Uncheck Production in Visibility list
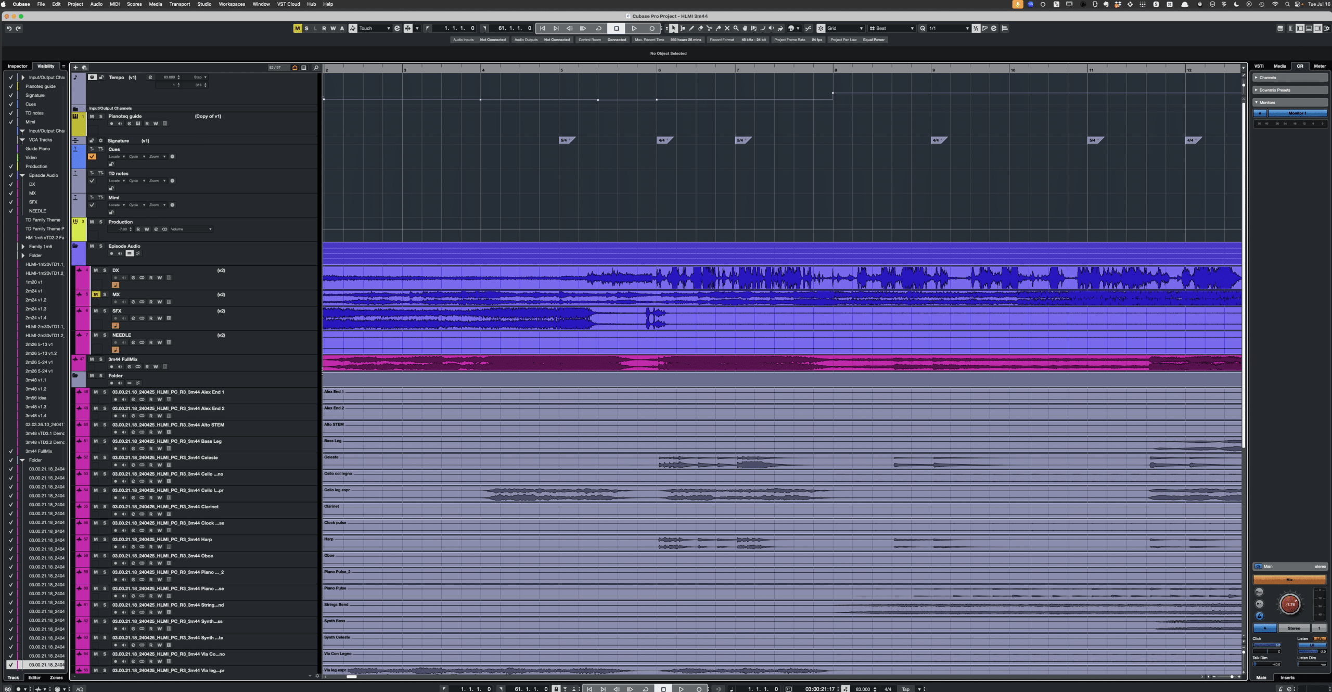 [x=10, y=166]
